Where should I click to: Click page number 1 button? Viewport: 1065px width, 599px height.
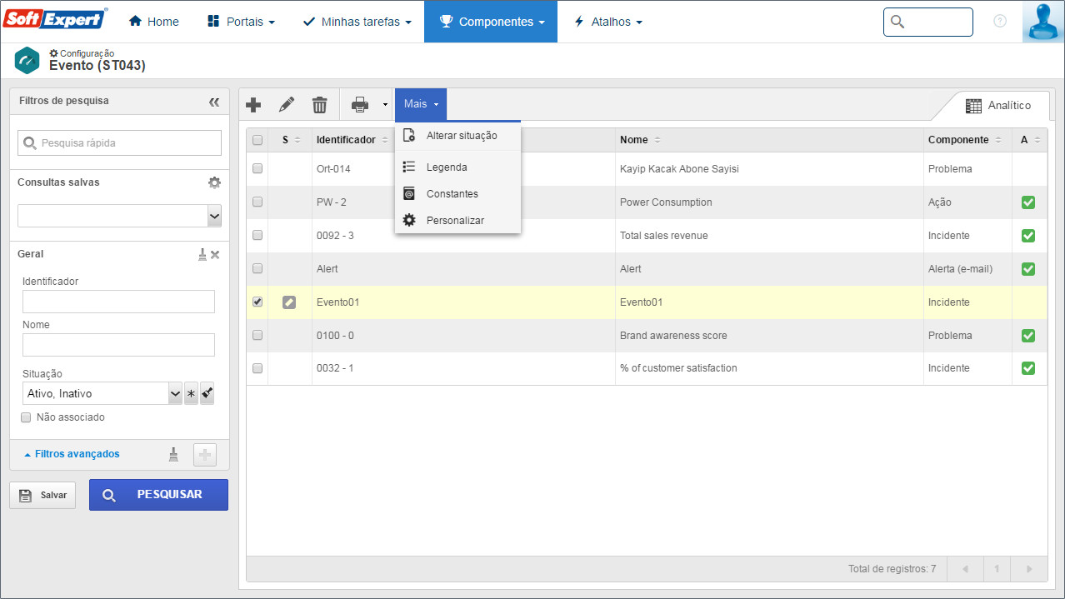point(997,569)
